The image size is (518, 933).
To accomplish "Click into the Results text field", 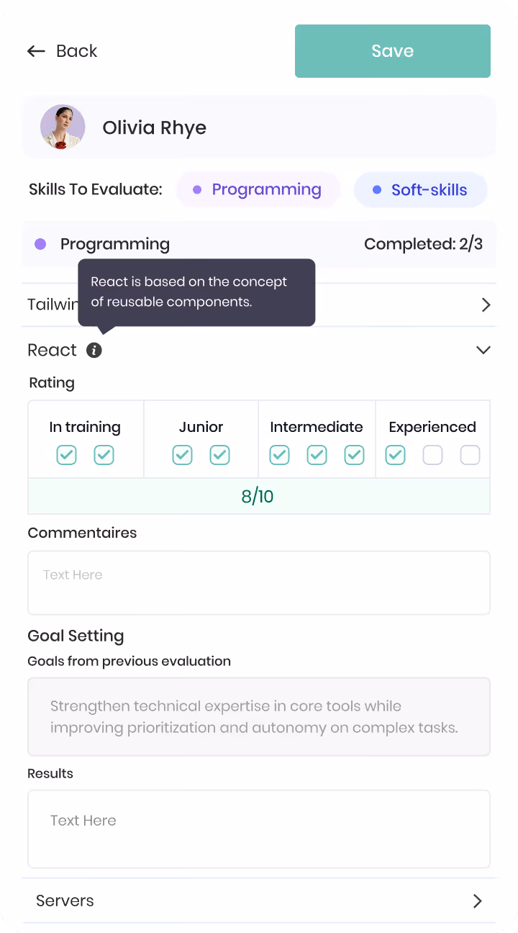I will tap(259, 829).
